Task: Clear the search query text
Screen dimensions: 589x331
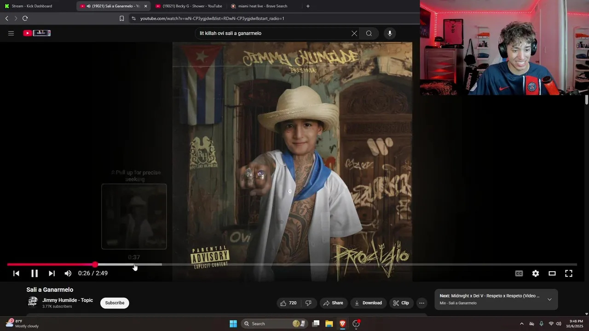Action: point(354,33)
